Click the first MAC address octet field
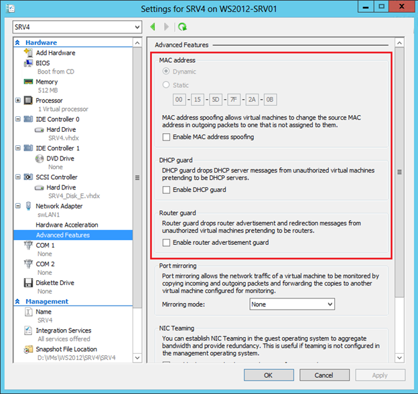 coord(179,100)
